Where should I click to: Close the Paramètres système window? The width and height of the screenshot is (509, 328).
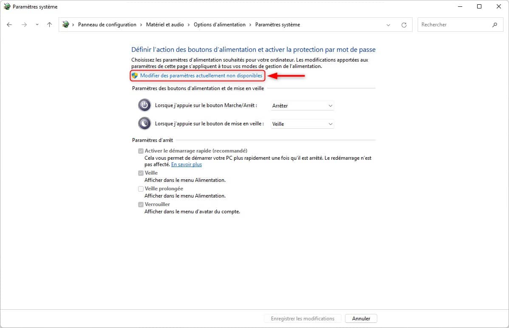[x=499, y=6]
